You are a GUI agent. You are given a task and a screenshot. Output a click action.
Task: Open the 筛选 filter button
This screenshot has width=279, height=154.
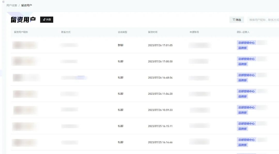point(237,20)
